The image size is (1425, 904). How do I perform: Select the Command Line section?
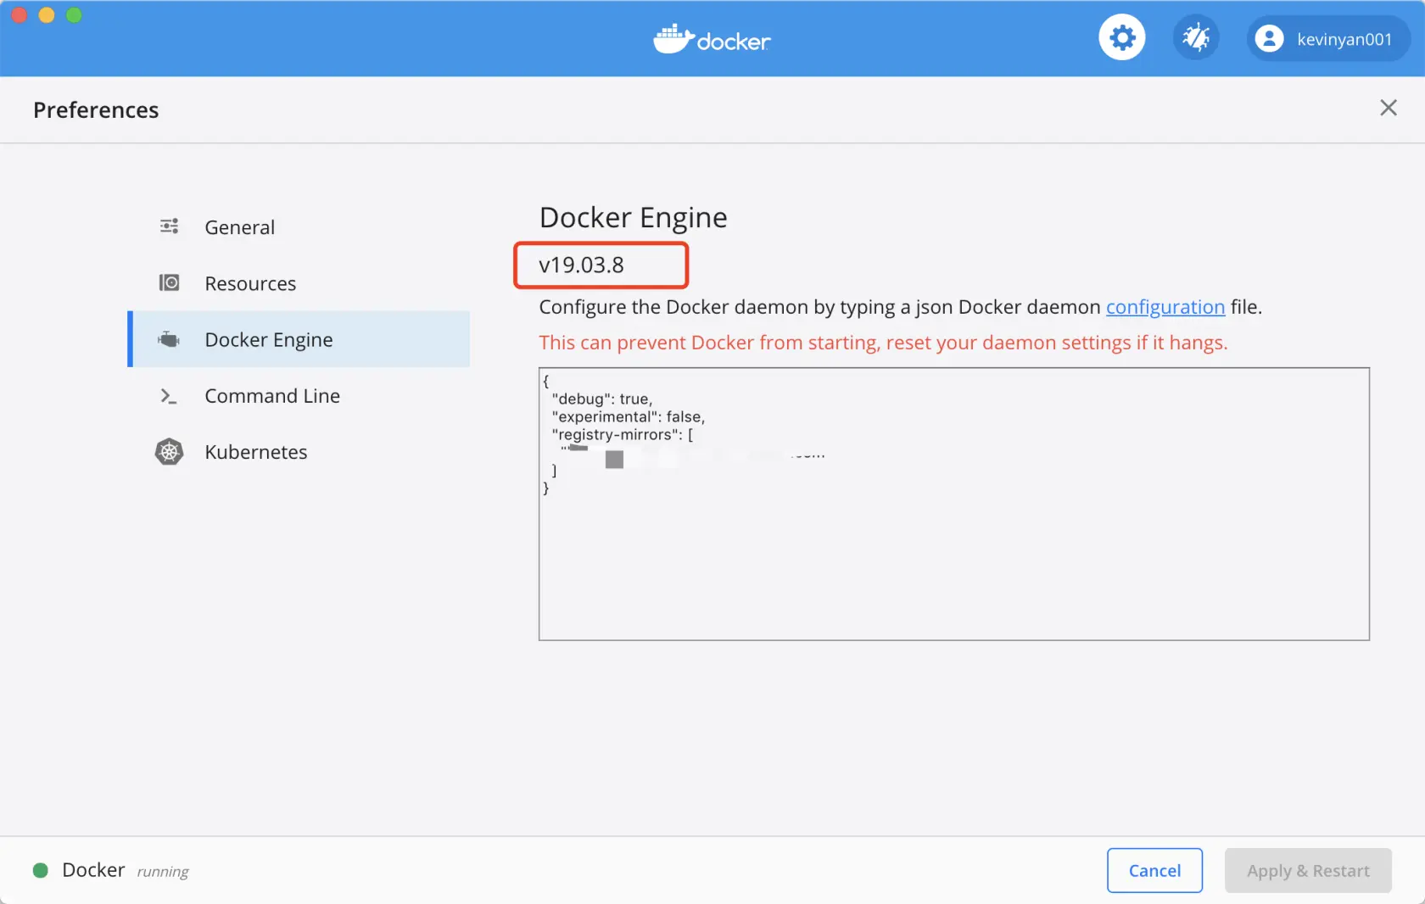coord(271,396)
